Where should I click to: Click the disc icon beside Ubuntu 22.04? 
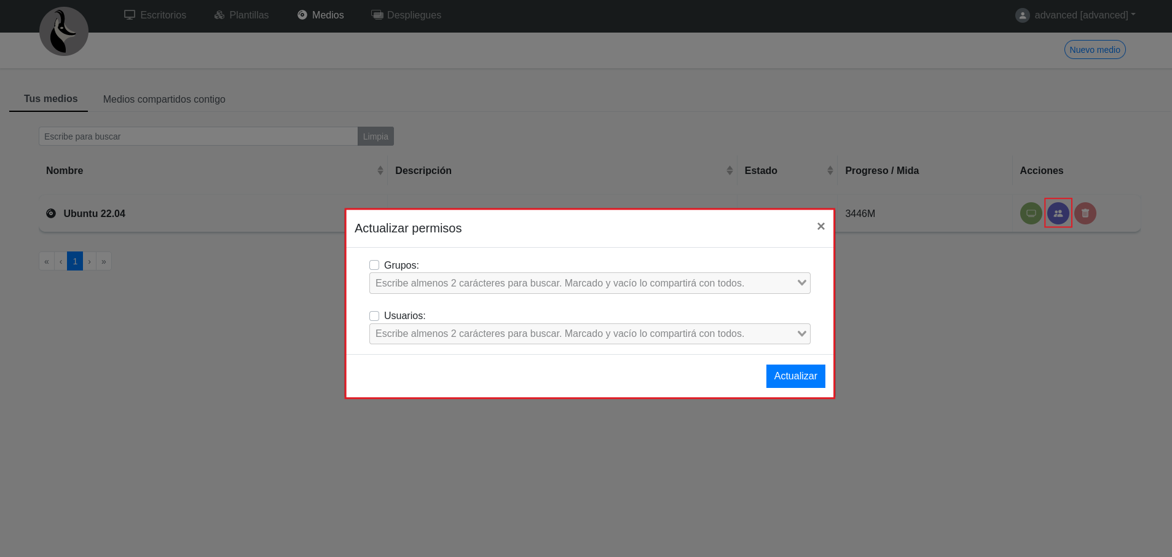pyautogui.click(x=51, y=213)
